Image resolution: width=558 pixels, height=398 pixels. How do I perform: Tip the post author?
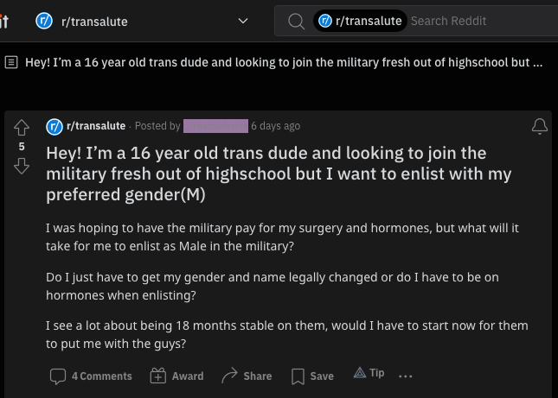pos(369,373)
